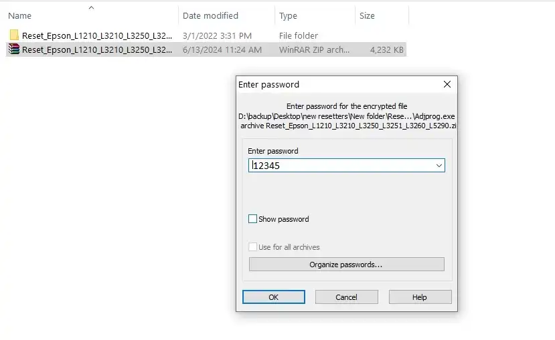Click the sort arrow above the Name column

point(91,7)
